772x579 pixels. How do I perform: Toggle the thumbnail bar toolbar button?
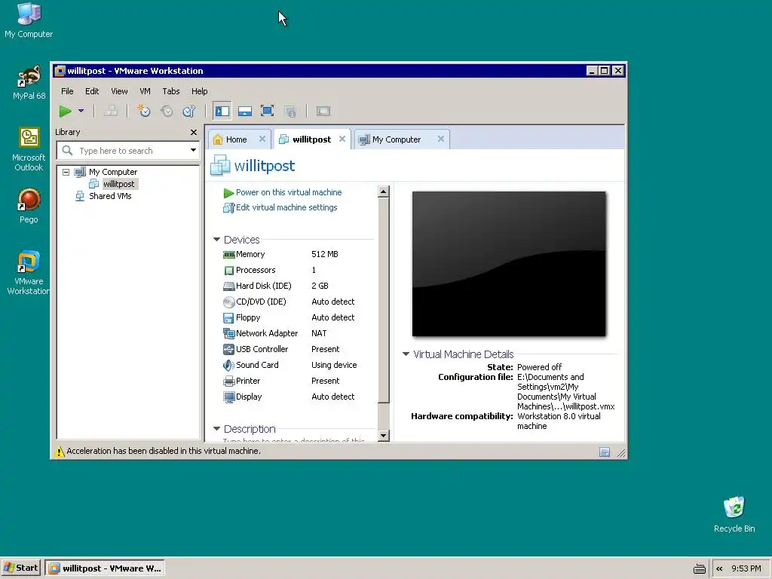(245, 112)
